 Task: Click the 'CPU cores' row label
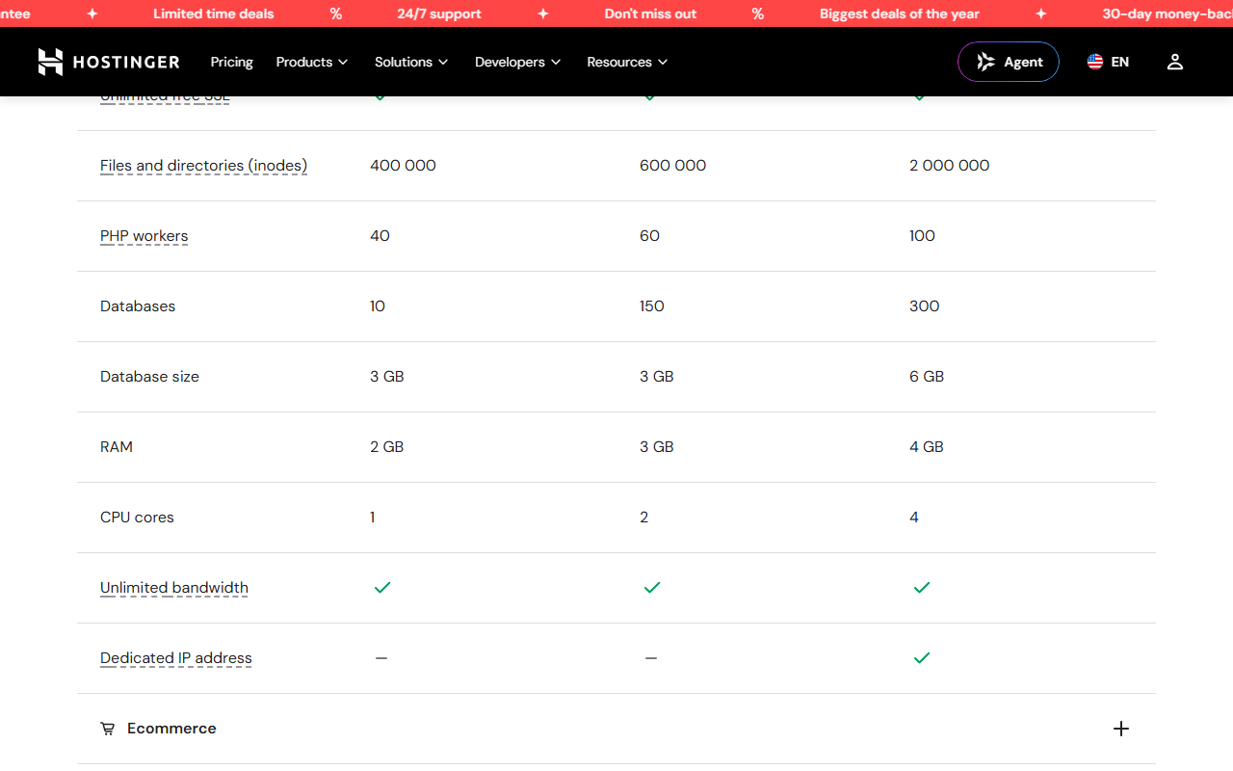pos(137,518)
